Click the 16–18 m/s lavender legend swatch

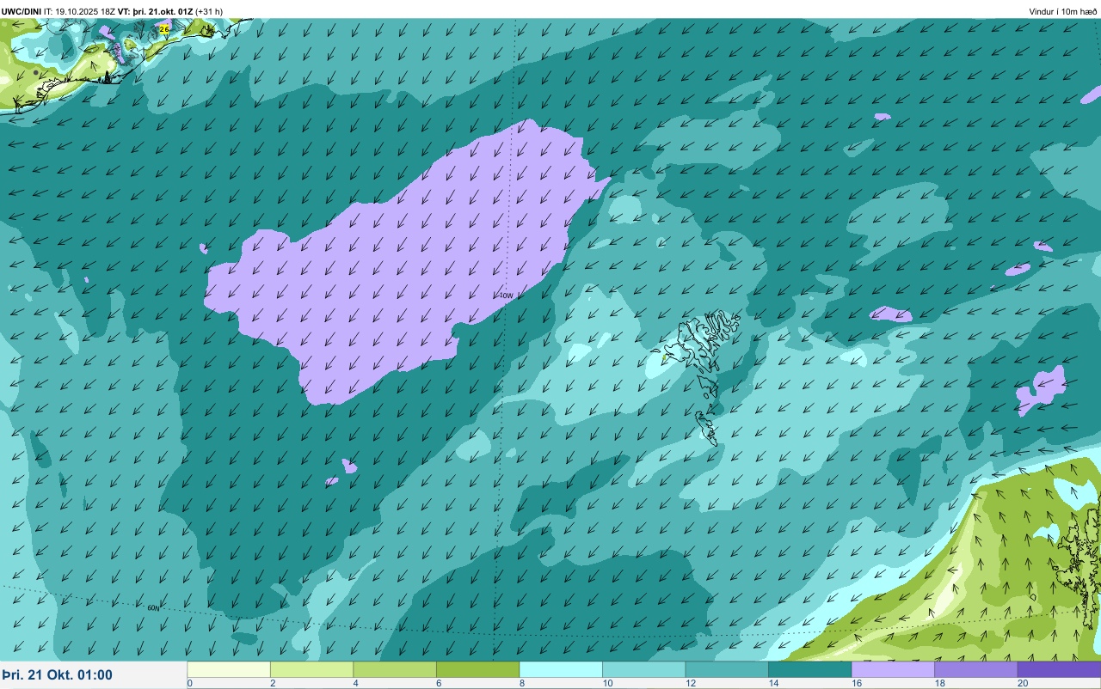pos(893,669)
